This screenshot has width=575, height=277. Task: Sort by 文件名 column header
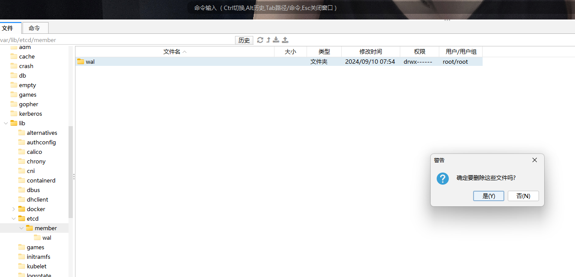[175, 52]
